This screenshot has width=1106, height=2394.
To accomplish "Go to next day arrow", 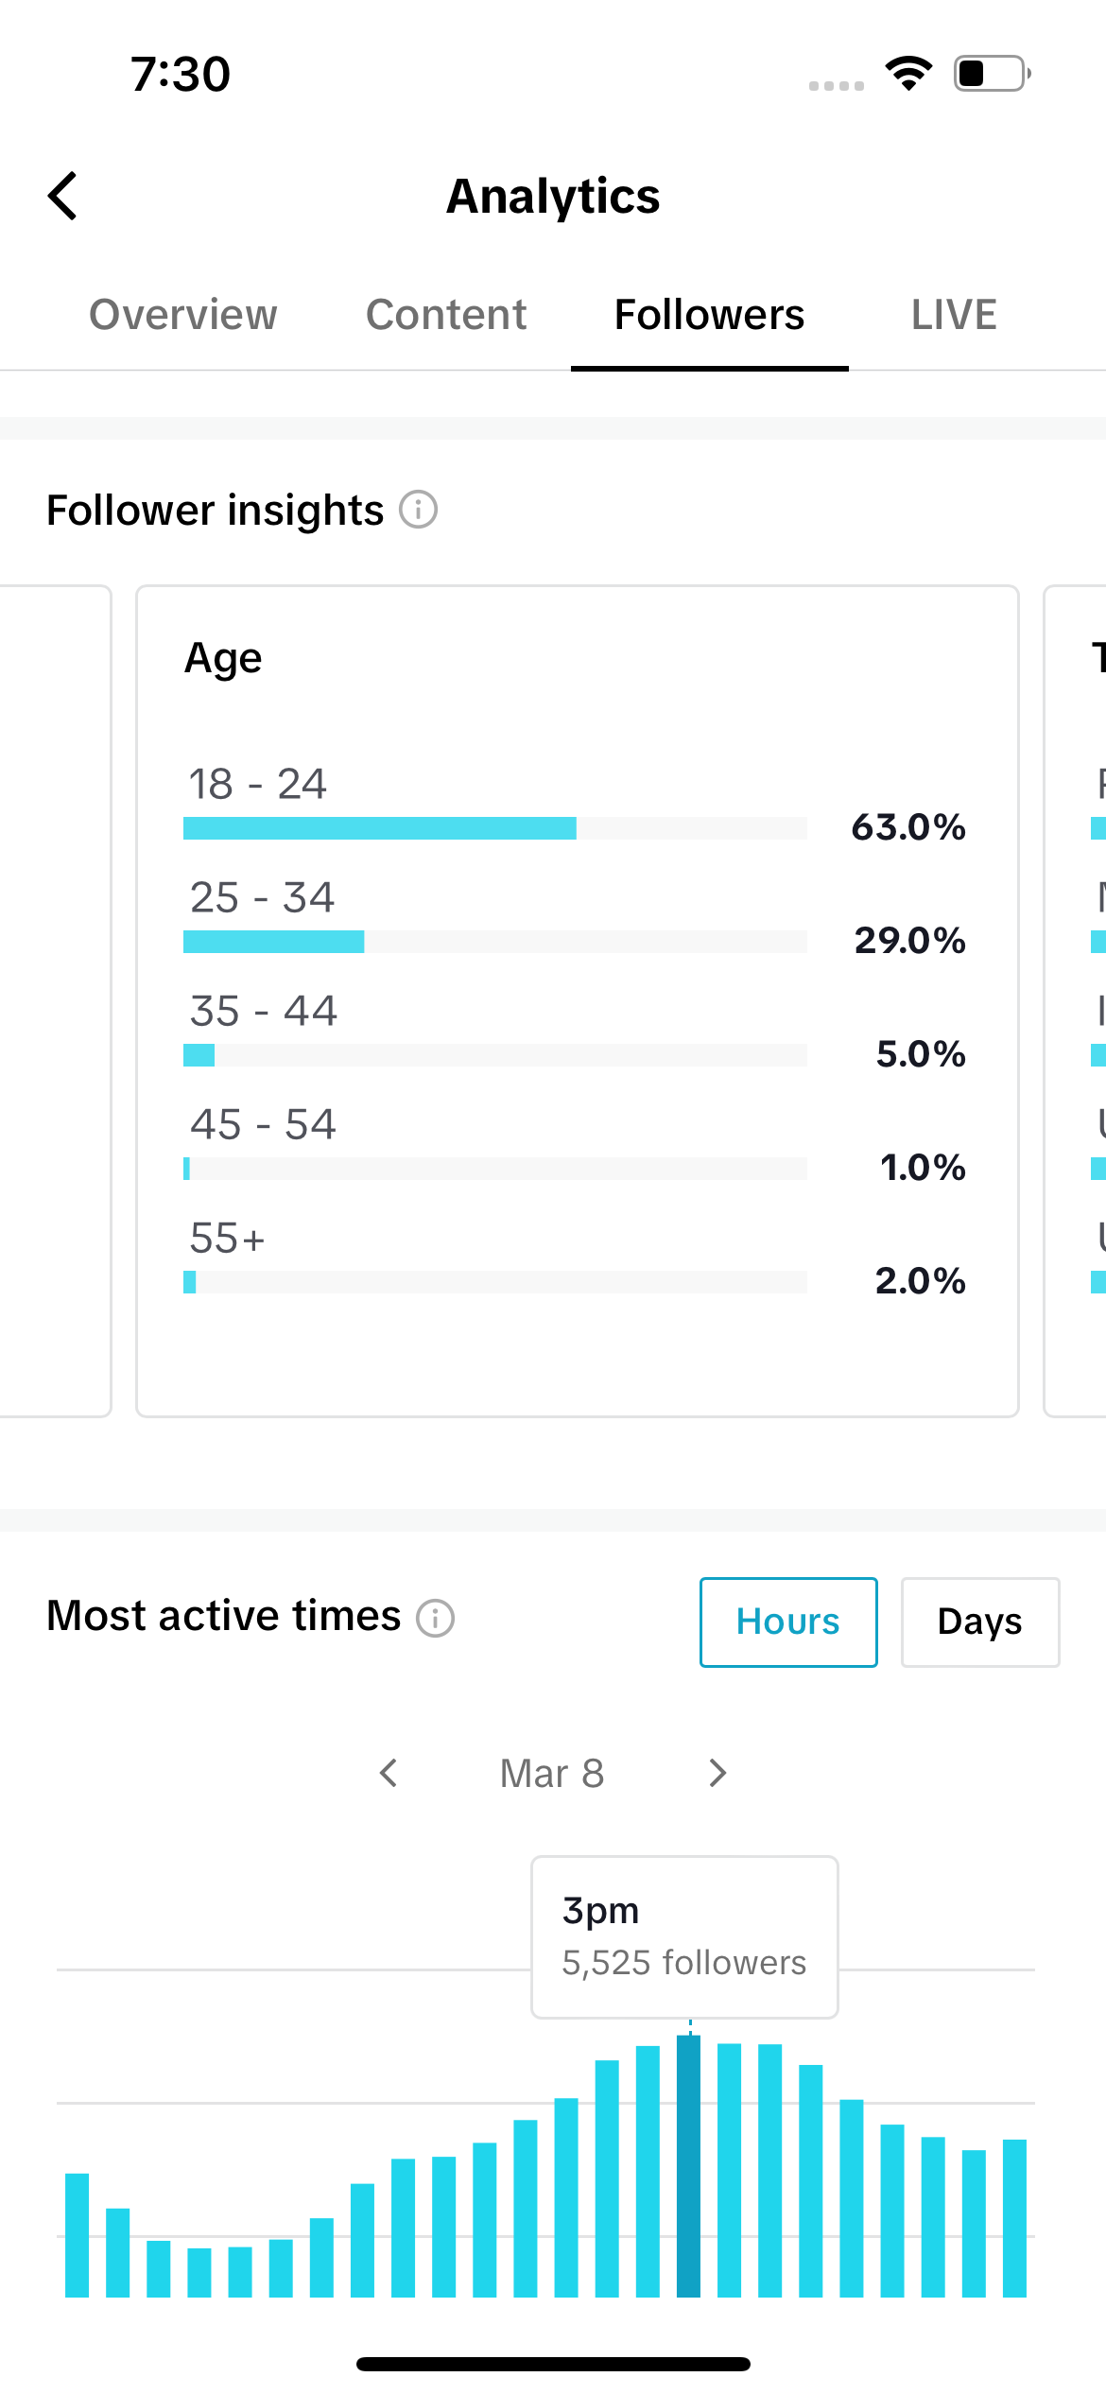I will click(717, 1773).
